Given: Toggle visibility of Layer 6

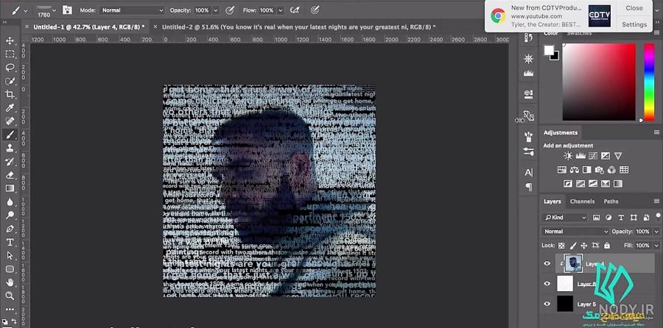Looking at the screenshot, I should coord(547,284).
